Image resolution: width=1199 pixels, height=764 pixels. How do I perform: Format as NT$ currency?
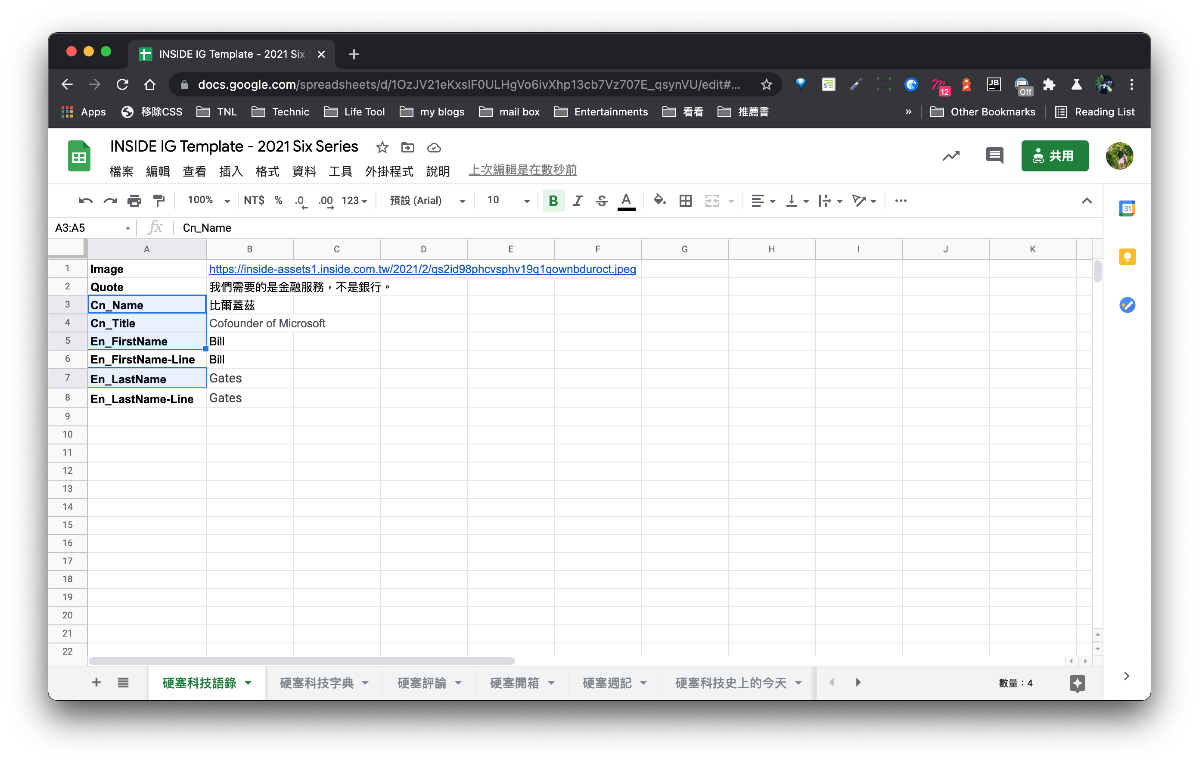pyautogui.click(x=254, y=201)
